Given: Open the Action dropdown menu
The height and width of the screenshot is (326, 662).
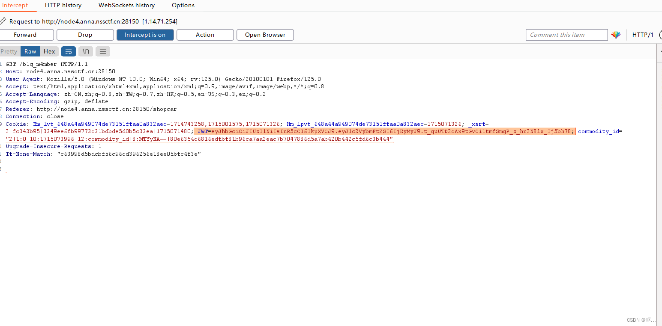Looking at the screenshot, I should coord(205,35).
